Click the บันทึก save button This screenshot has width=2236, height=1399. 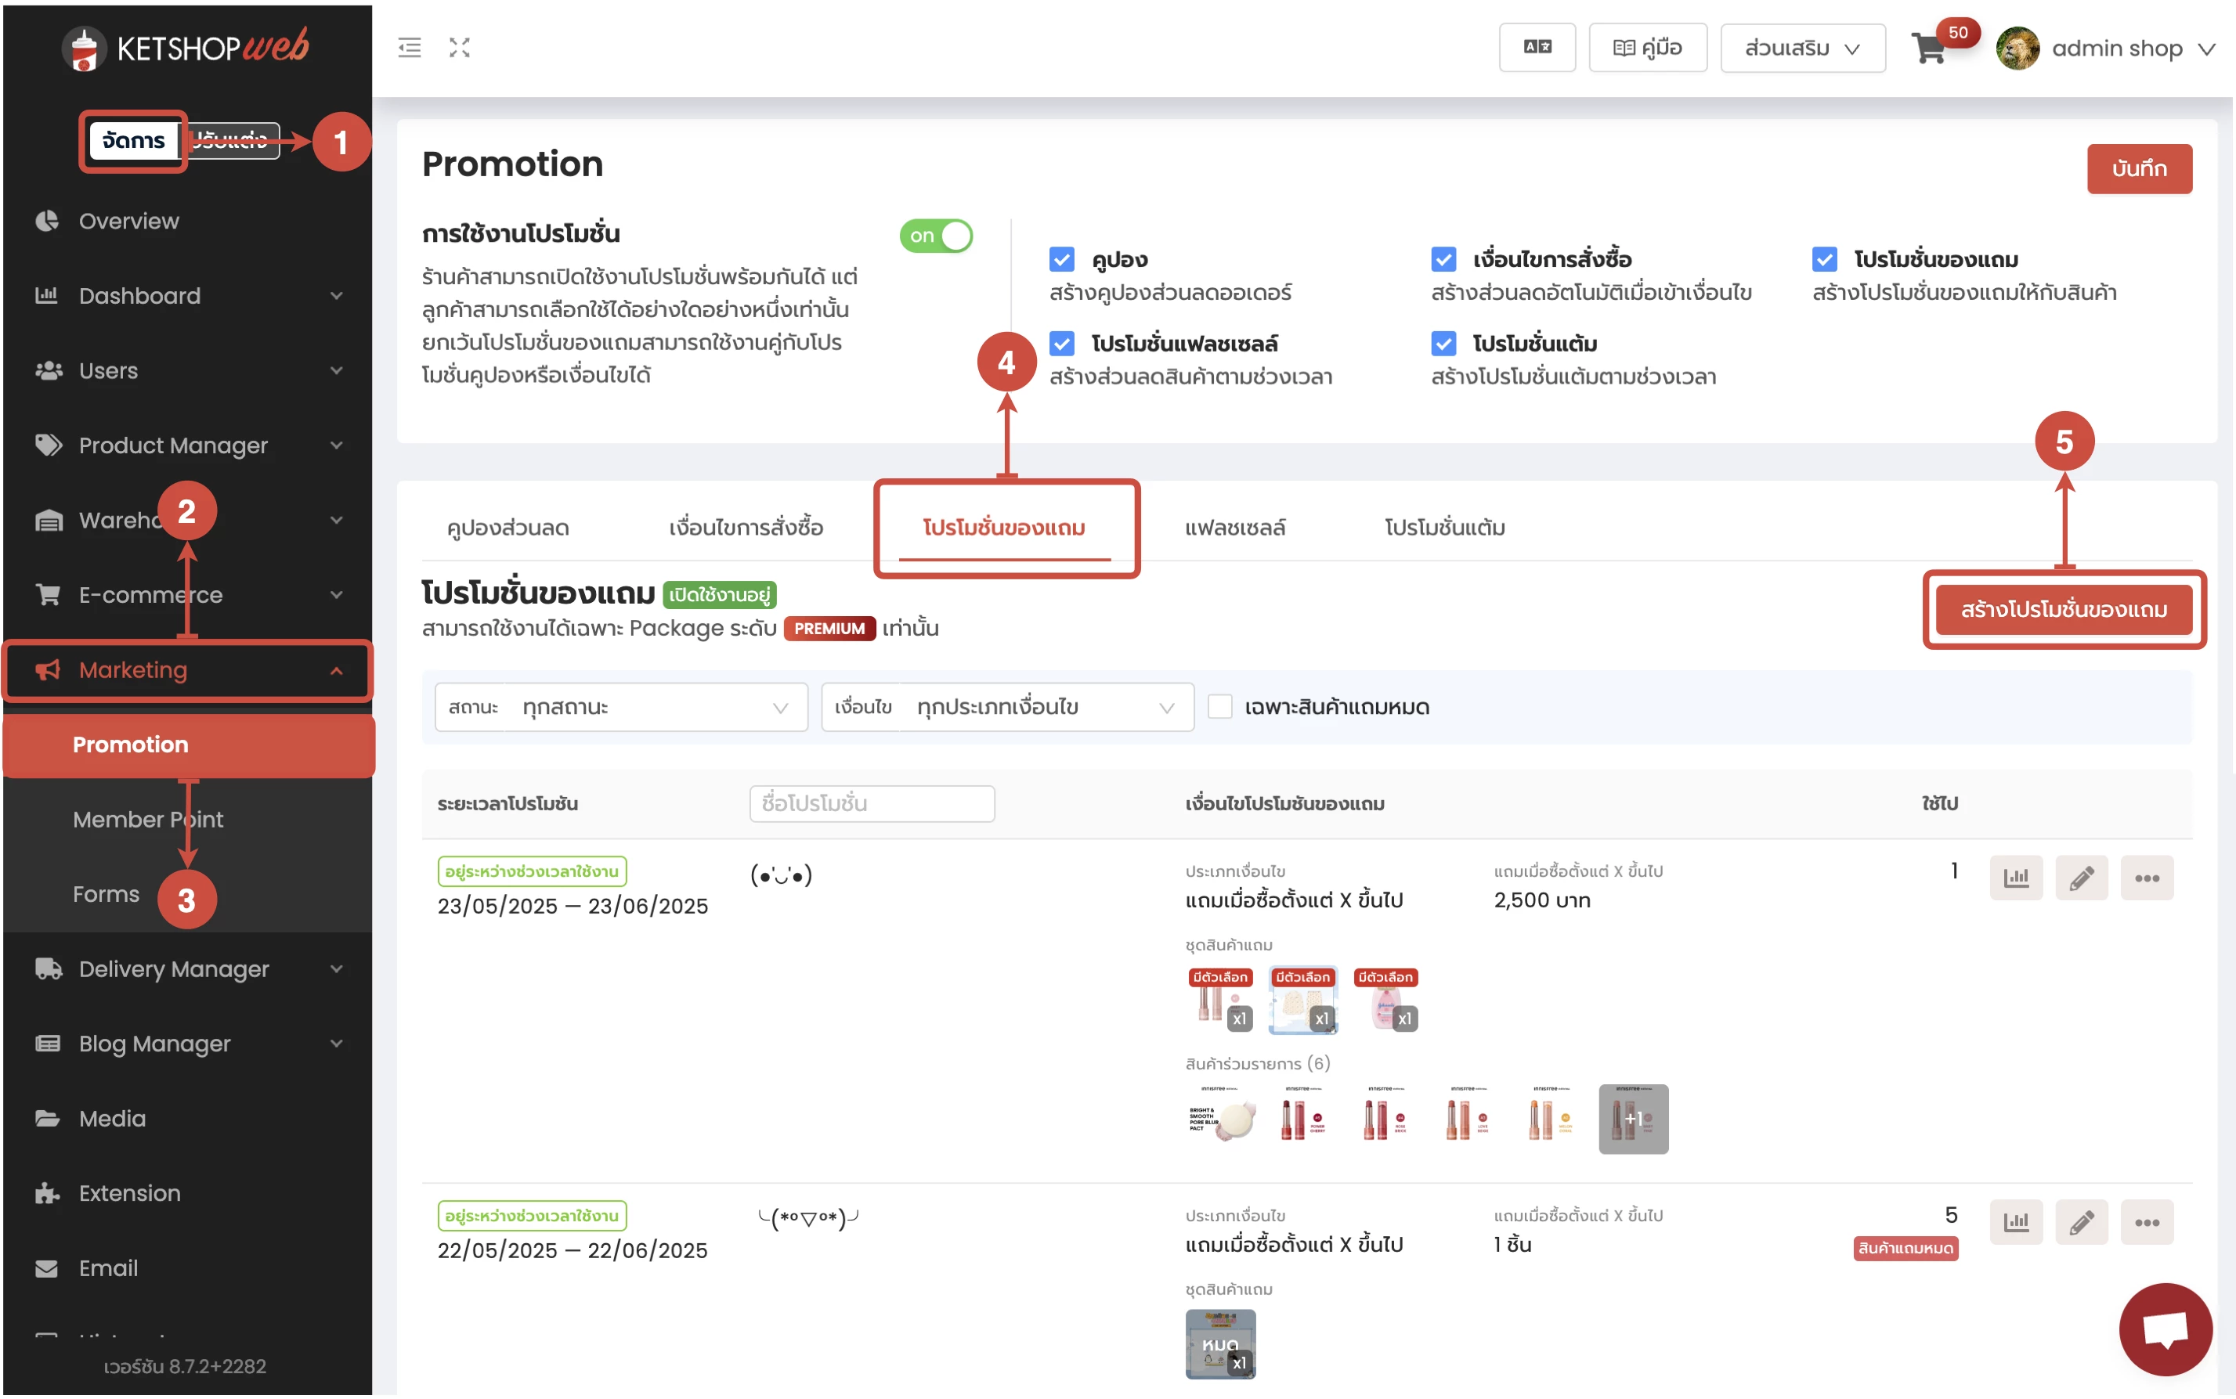(2138, 168)
